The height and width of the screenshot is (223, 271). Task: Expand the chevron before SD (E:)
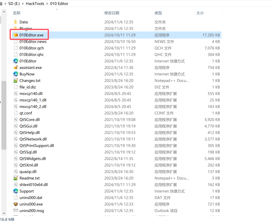[x=5, y=4]
